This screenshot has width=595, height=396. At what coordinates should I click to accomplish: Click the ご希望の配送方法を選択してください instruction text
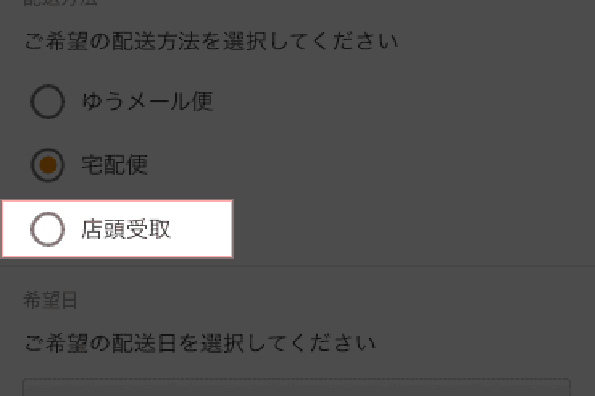(211, 41)
